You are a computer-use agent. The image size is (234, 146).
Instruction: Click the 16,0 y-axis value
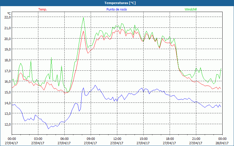pos(8,81)
